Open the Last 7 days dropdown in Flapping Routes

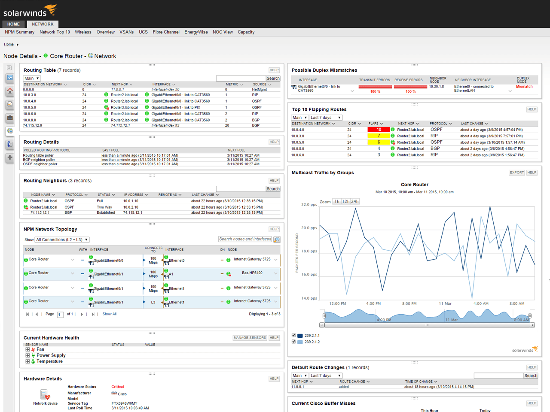(x=326, y=118)
